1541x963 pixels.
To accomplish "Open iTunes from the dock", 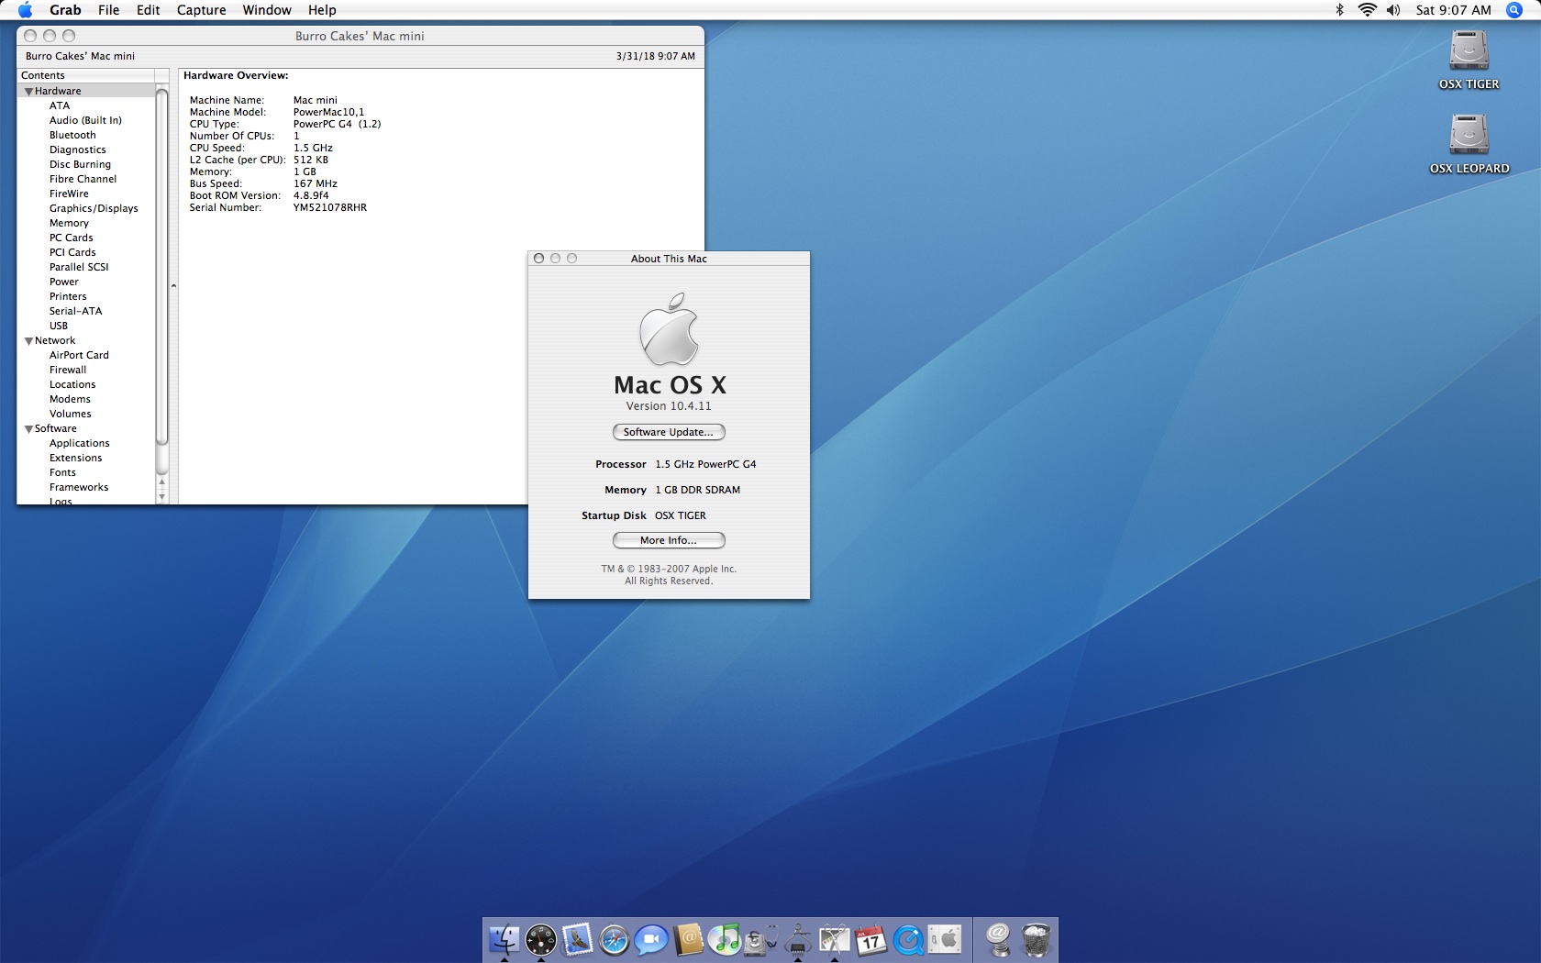I will (724, 940).
